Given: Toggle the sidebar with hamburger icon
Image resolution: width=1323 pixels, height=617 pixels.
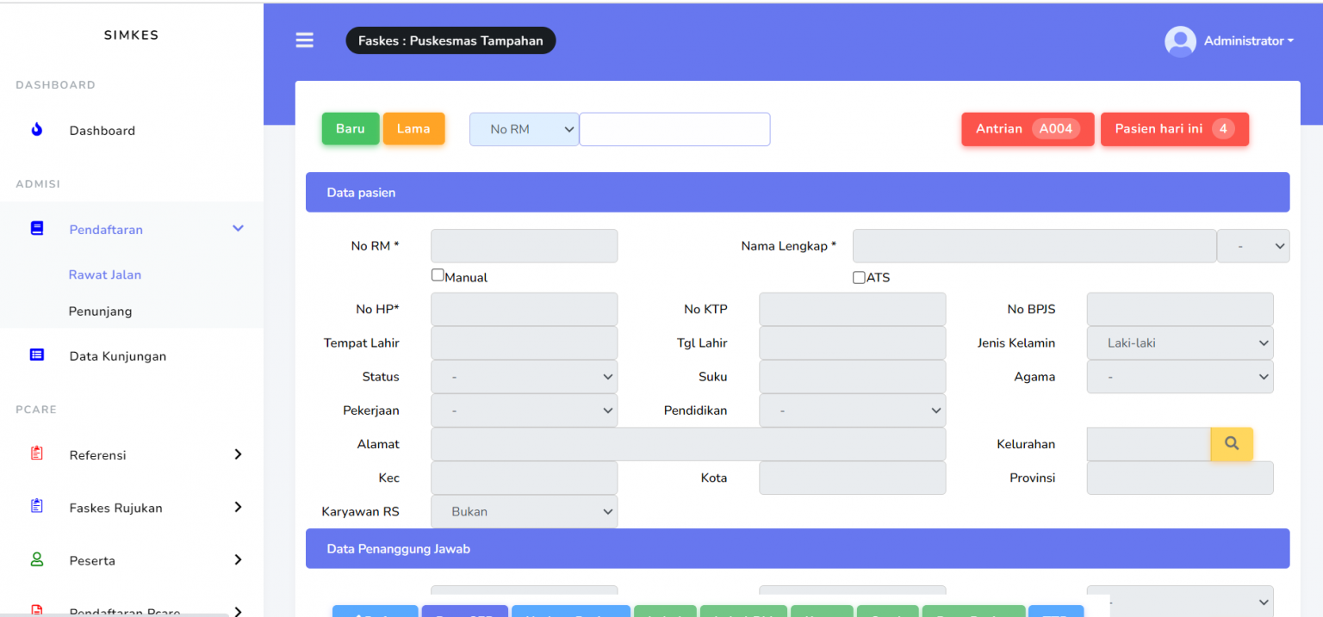Looking at the screenshot, I should (x=304, y=40).
